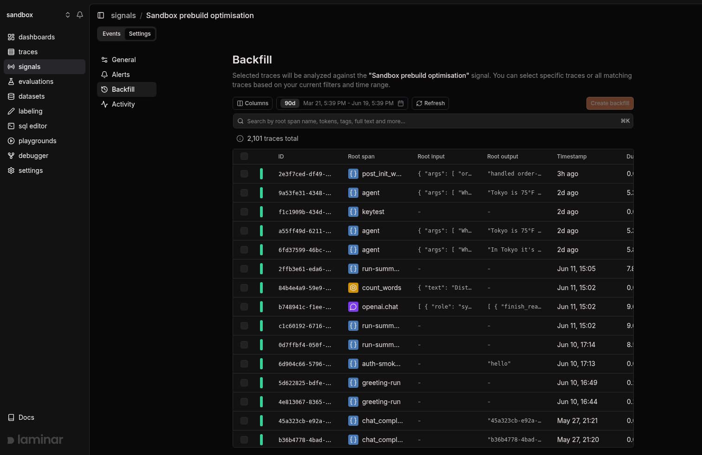This screenshot has height=455, width=702.
Task: Click root output "In Tokyo it's" cell
Action: click(x=514, y=250)
